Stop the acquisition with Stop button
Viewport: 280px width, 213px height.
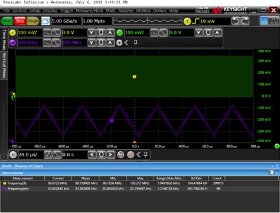pyautogui.click(x=19, y=21)
